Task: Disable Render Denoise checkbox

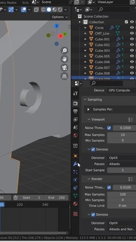Action: (x=93, y=214)
